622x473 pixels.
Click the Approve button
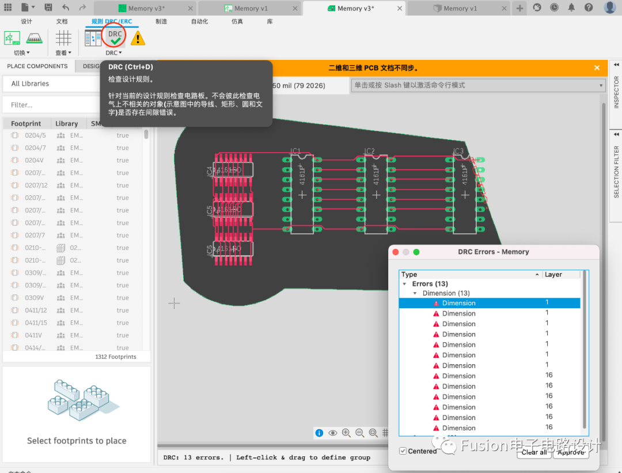click(570, 452)
